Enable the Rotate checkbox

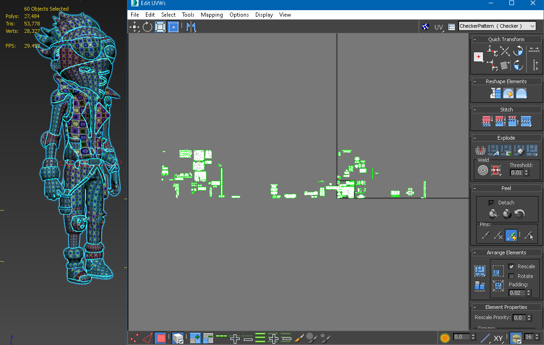(511, 276)
